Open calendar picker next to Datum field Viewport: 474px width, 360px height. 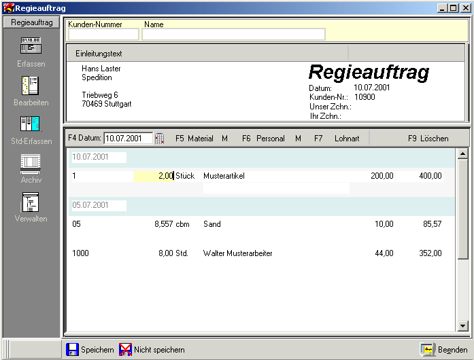159,139
